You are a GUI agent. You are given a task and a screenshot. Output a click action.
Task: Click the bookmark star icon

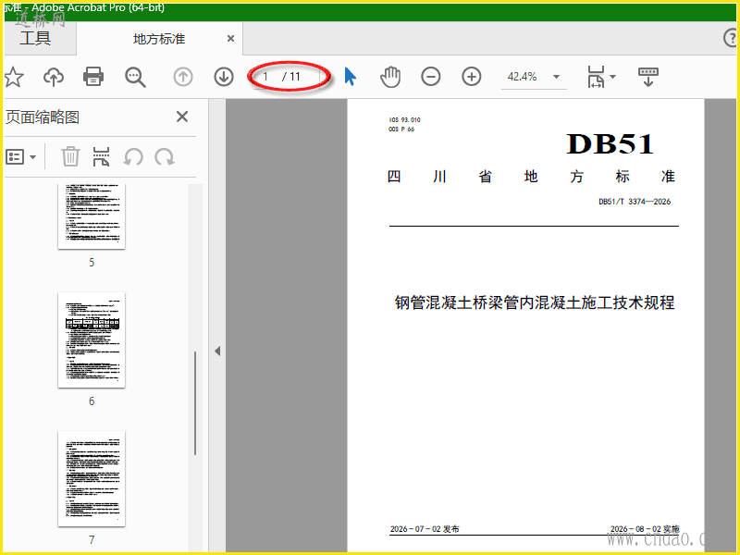coord(14,77)
